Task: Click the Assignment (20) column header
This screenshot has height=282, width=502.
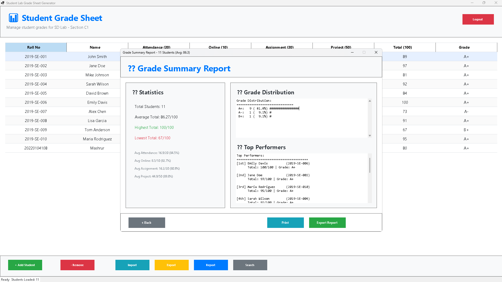Action: (x=282, y=46)
